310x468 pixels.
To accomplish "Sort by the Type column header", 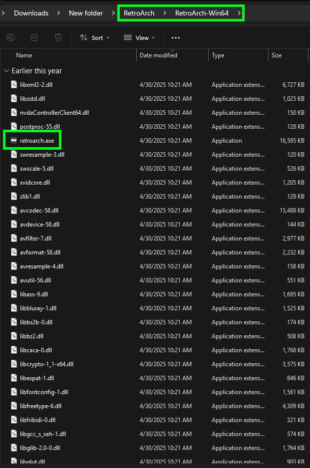I will (x=218, y=55).
